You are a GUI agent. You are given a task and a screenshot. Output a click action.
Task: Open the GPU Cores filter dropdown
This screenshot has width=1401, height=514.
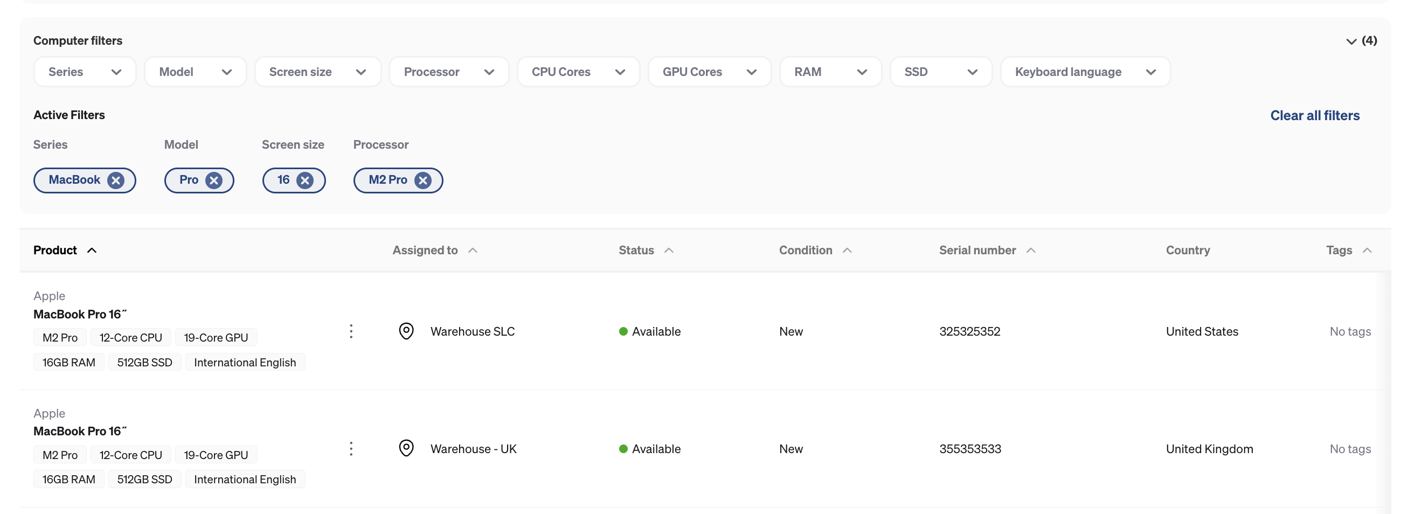(710, 72)
